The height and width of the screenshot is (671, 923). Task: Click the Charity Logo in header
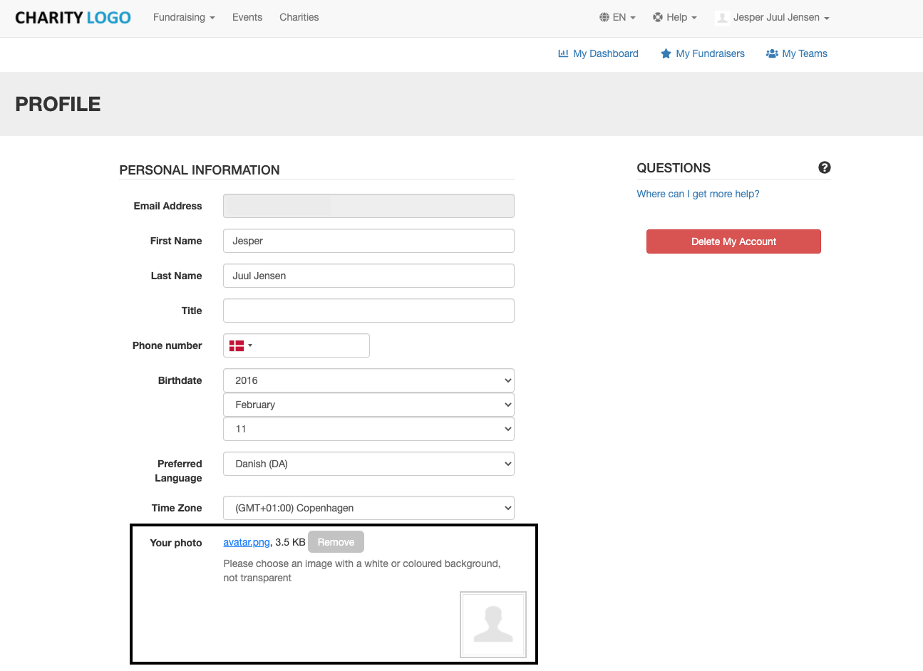click(x=73, y=18)
